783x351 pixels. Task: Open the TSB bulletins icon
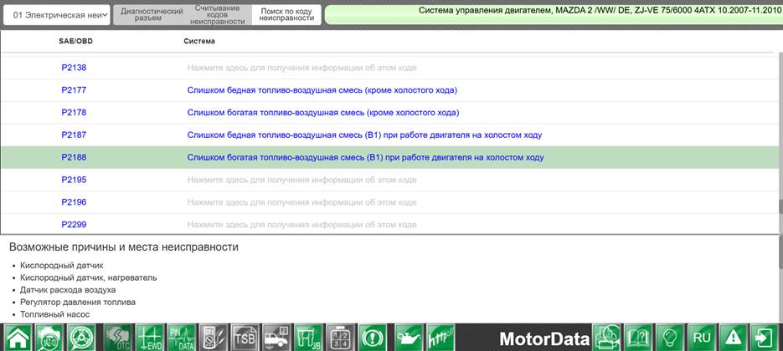(x=245, y=337)
